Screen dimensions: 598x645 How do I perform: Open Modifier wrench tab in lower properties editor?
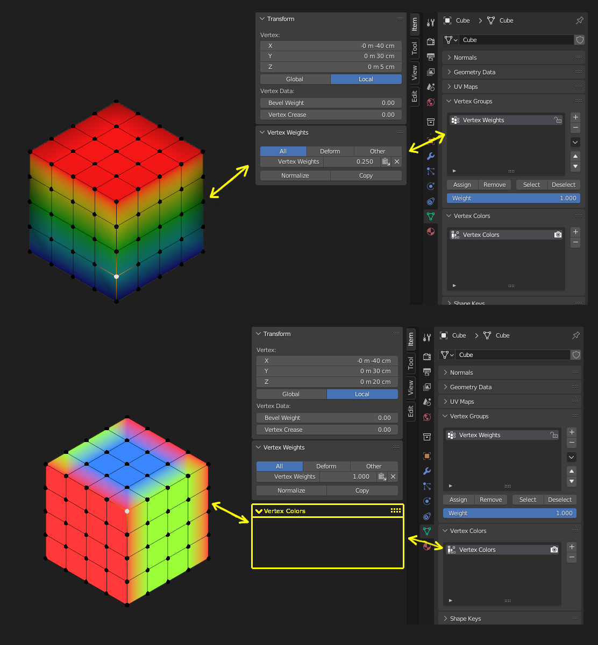coord(426,471)
